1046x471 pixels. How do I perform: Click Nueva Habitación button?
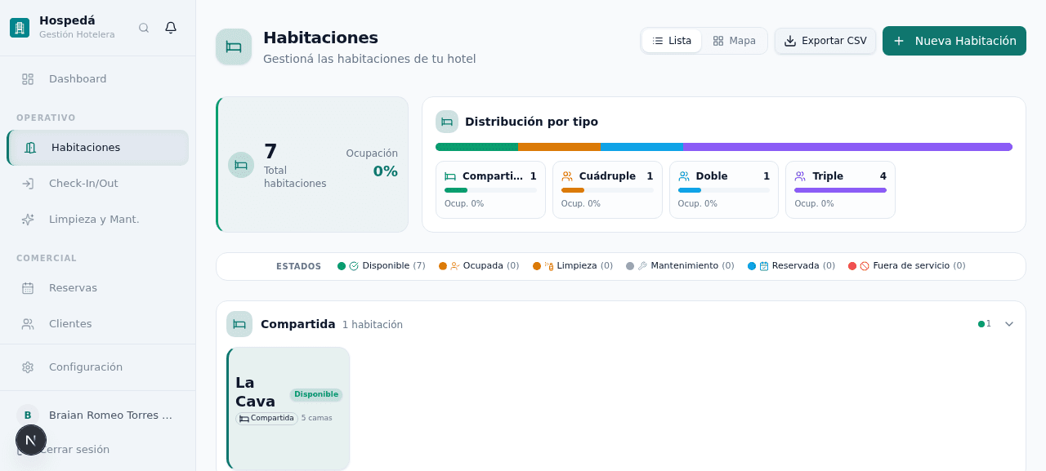point(954,41)
